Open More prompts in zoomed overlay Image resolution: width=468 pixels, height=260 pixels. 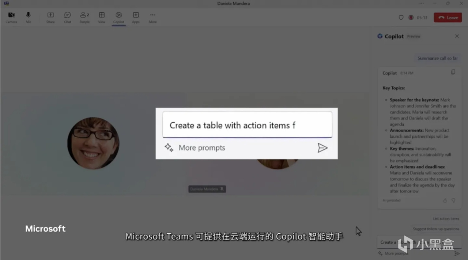pos(202,148)
